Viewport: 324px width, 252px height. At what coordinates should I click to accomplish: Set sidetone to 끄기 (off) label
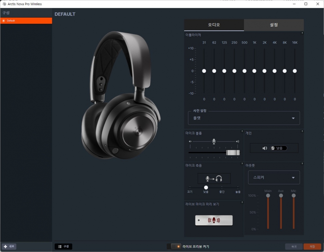coord(190,192)
